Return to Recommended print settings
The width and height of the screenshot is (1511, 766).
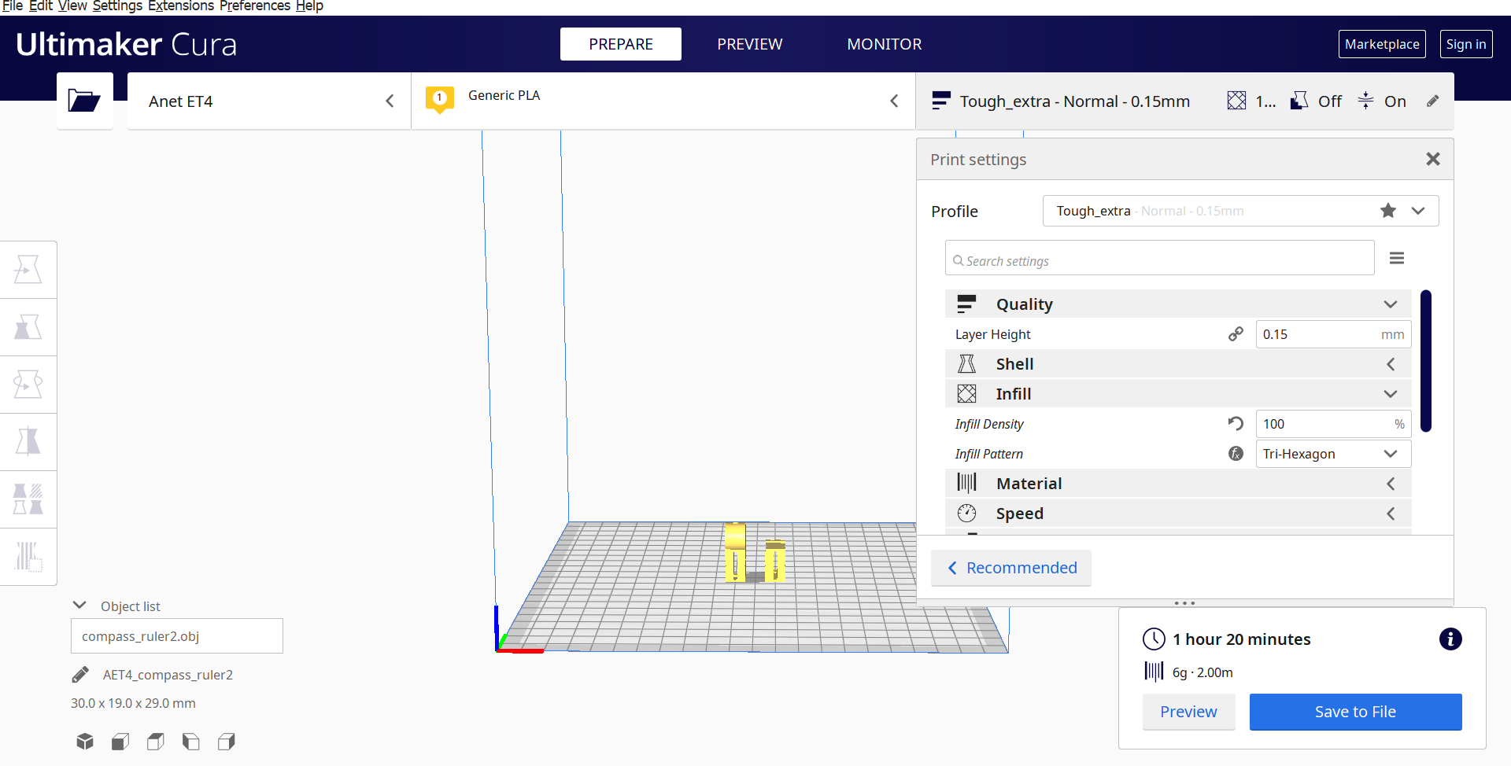click(x=1011, y=568)
